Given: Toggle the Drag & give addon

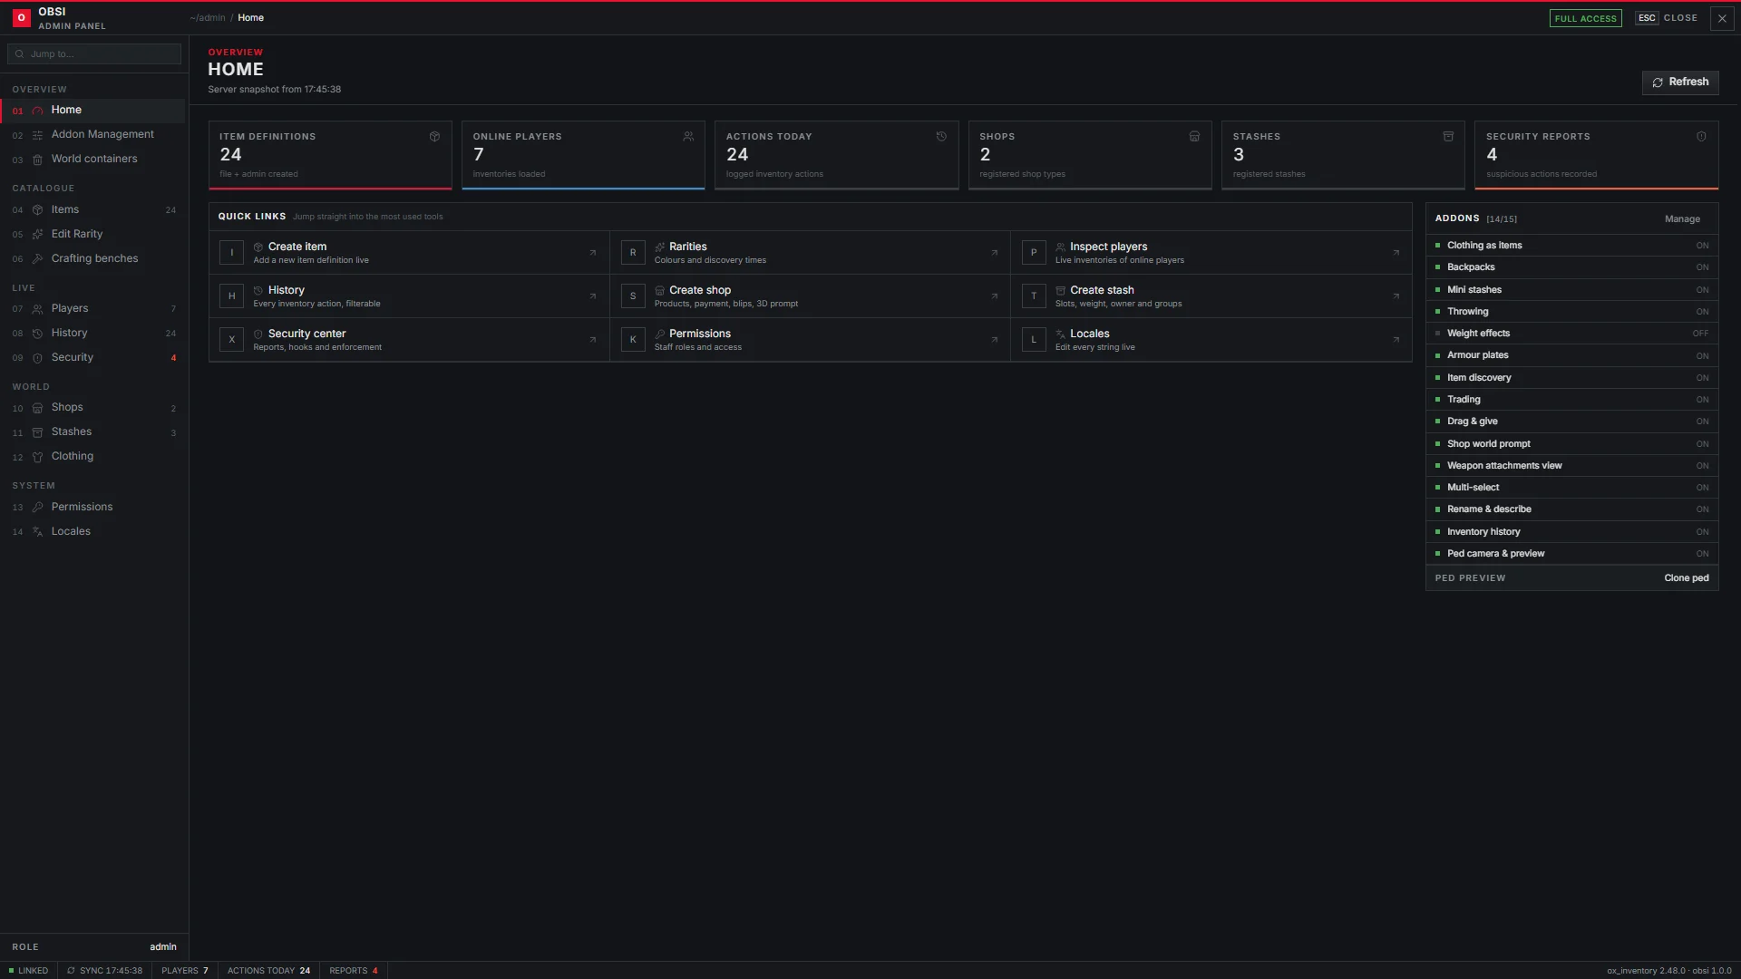Looking at the screenshot, I should click(x=1571, y=422).
